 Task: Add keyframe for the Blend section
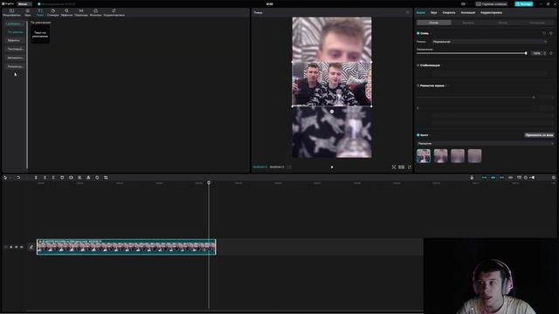[551, 33]
